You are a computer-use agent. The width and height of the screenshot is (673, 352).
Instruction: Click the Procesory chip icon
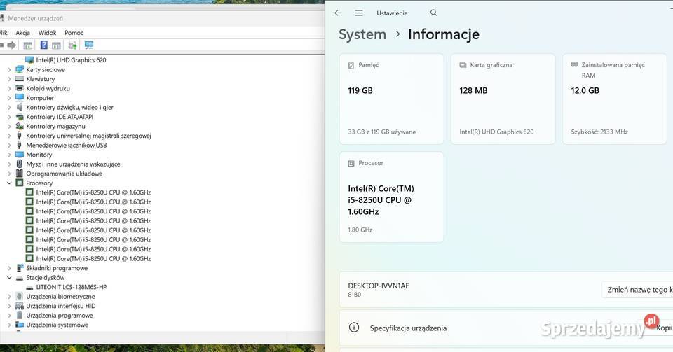point(20,183)
